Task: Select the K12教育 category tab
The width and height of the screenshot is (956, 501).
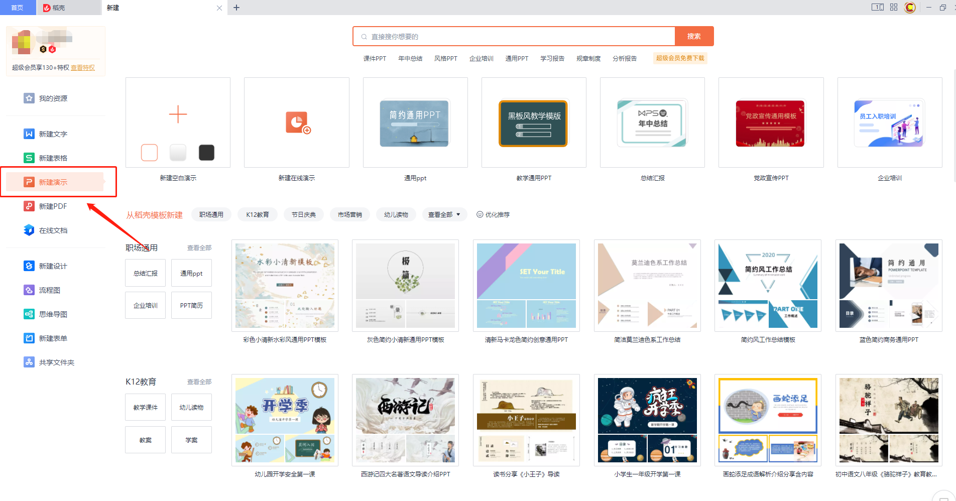Action: click(258, 214)
